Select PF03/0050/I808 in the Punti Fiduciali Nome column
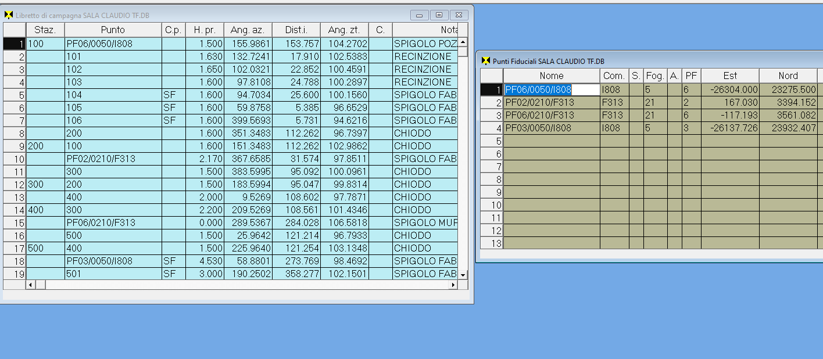The height and width of the screenshot is (359, 823). [x=552, y=128]
